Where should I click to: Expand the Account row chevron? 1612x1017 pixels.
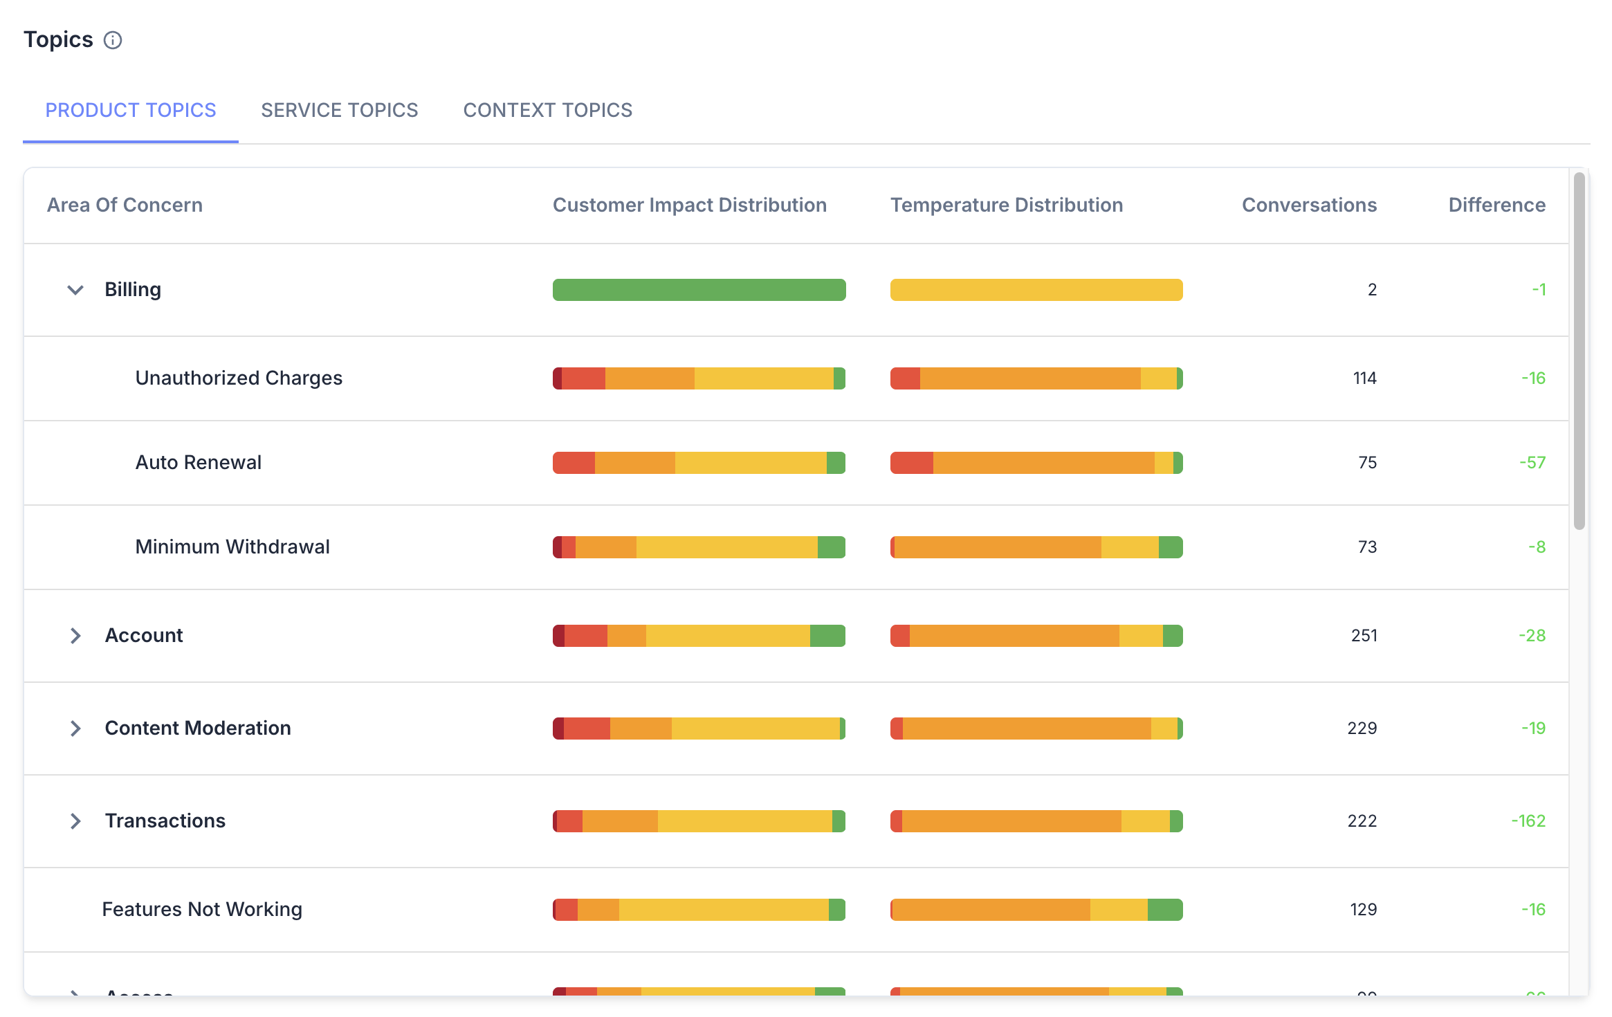pyautogui.click(x=75, y=635)
